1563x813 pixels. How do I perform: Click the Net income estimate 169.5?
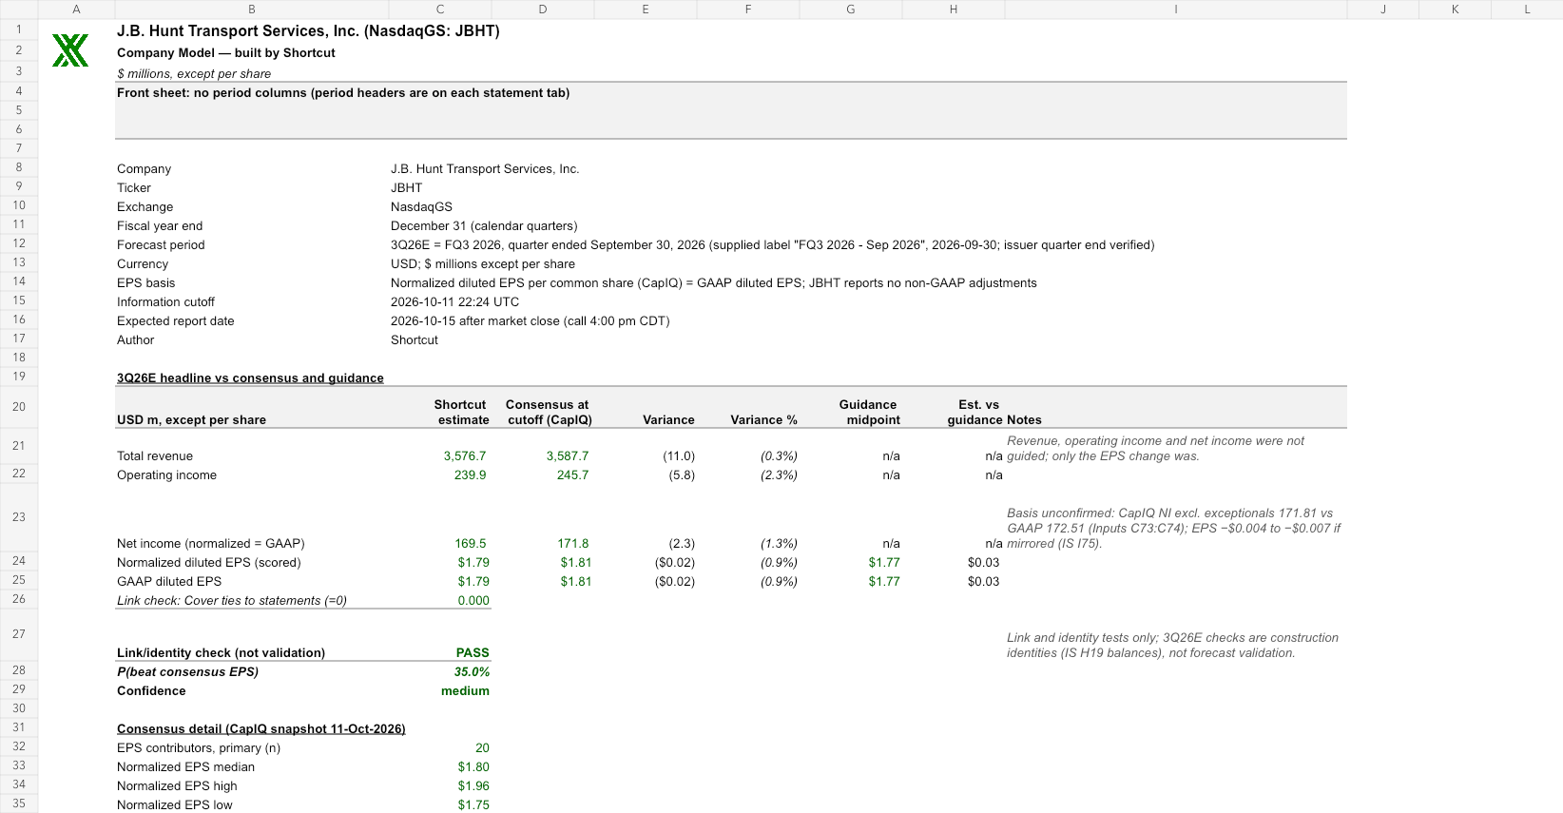point(471,544)
